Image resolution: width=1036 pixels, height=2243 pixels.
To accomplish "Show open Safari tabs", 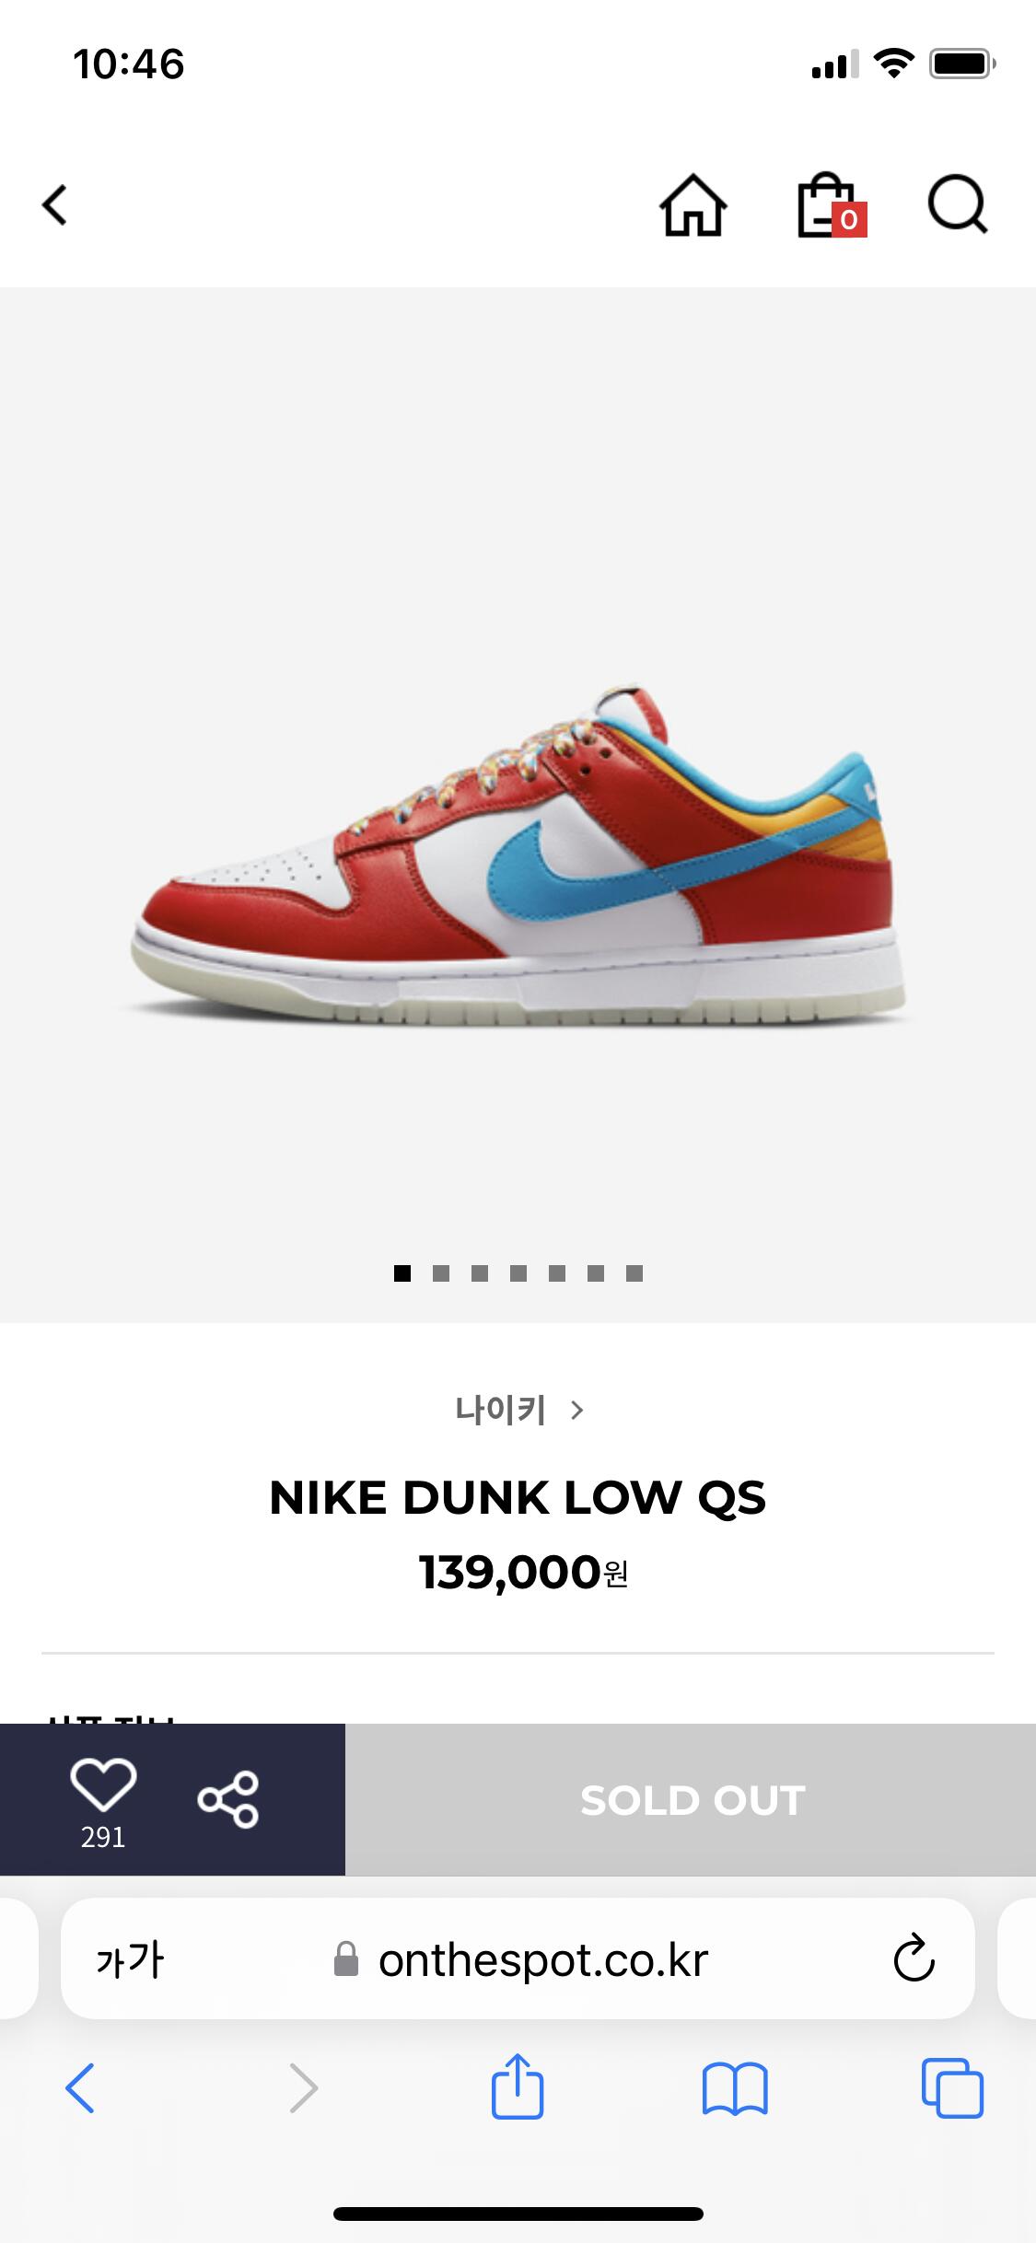I will pyautogui.click(x=952, y=2087).
